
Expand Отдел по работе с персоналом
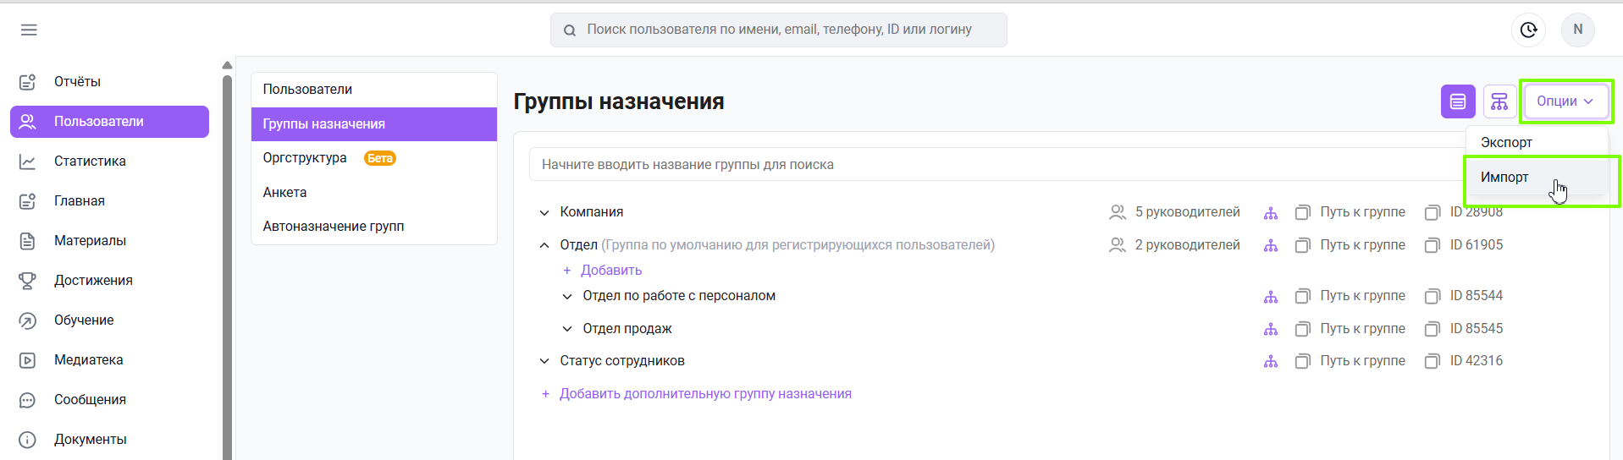click(x=567, y=297)
